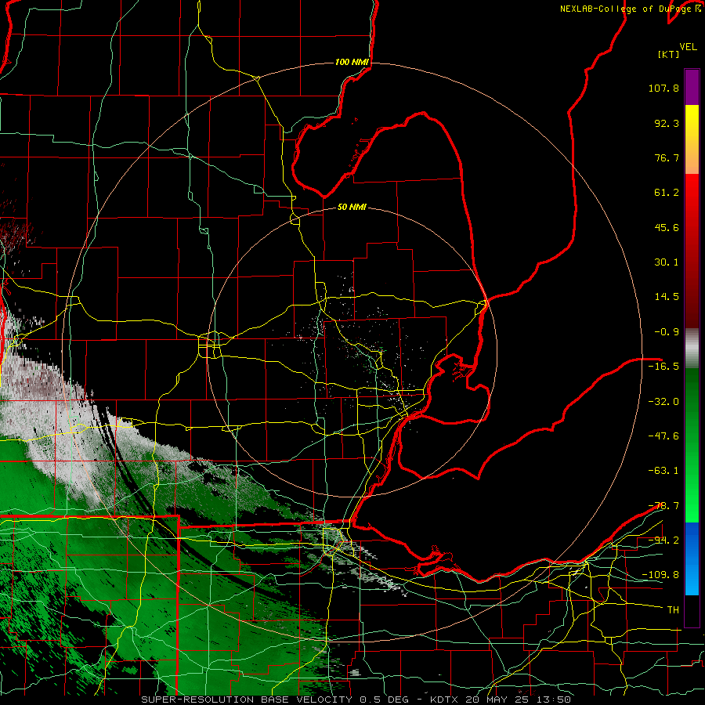The image size is (705, 705).
Task: Select the -32.0 legend value
Action: tap(663, 402)
